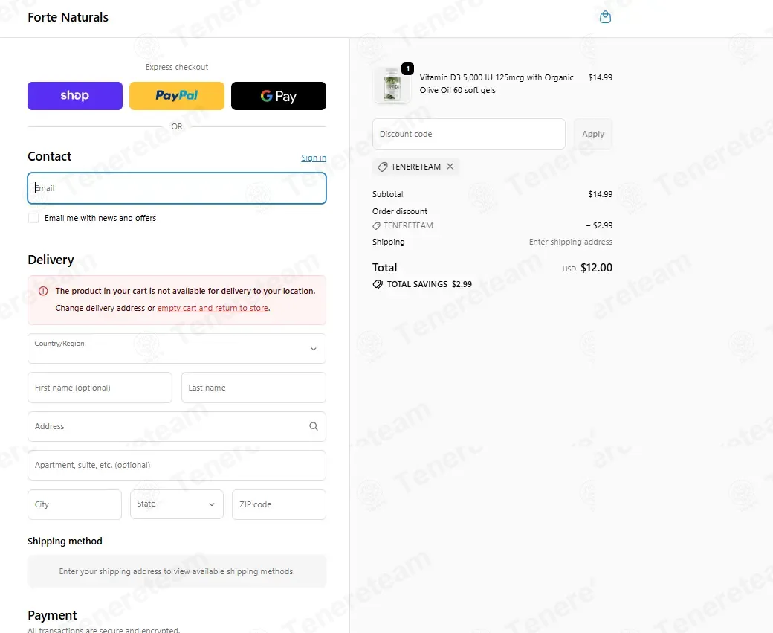Click empty cart and return to store link
The height and width of the screenshot is (633, 773).
coord(213,308)
